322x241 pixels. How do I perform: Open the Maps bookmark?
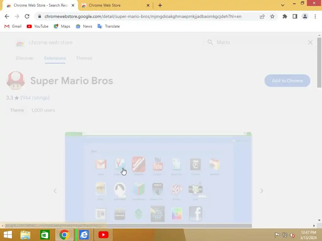coord(62,26)
